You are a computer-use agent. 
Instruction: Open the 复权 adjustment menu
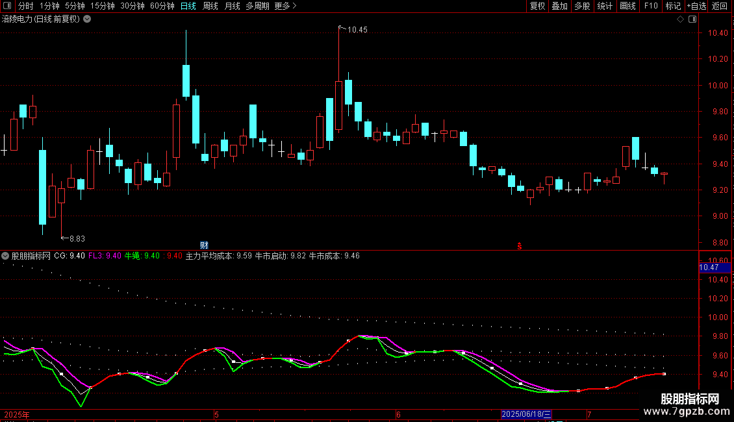pyautogui.click(x=537, y=6)
